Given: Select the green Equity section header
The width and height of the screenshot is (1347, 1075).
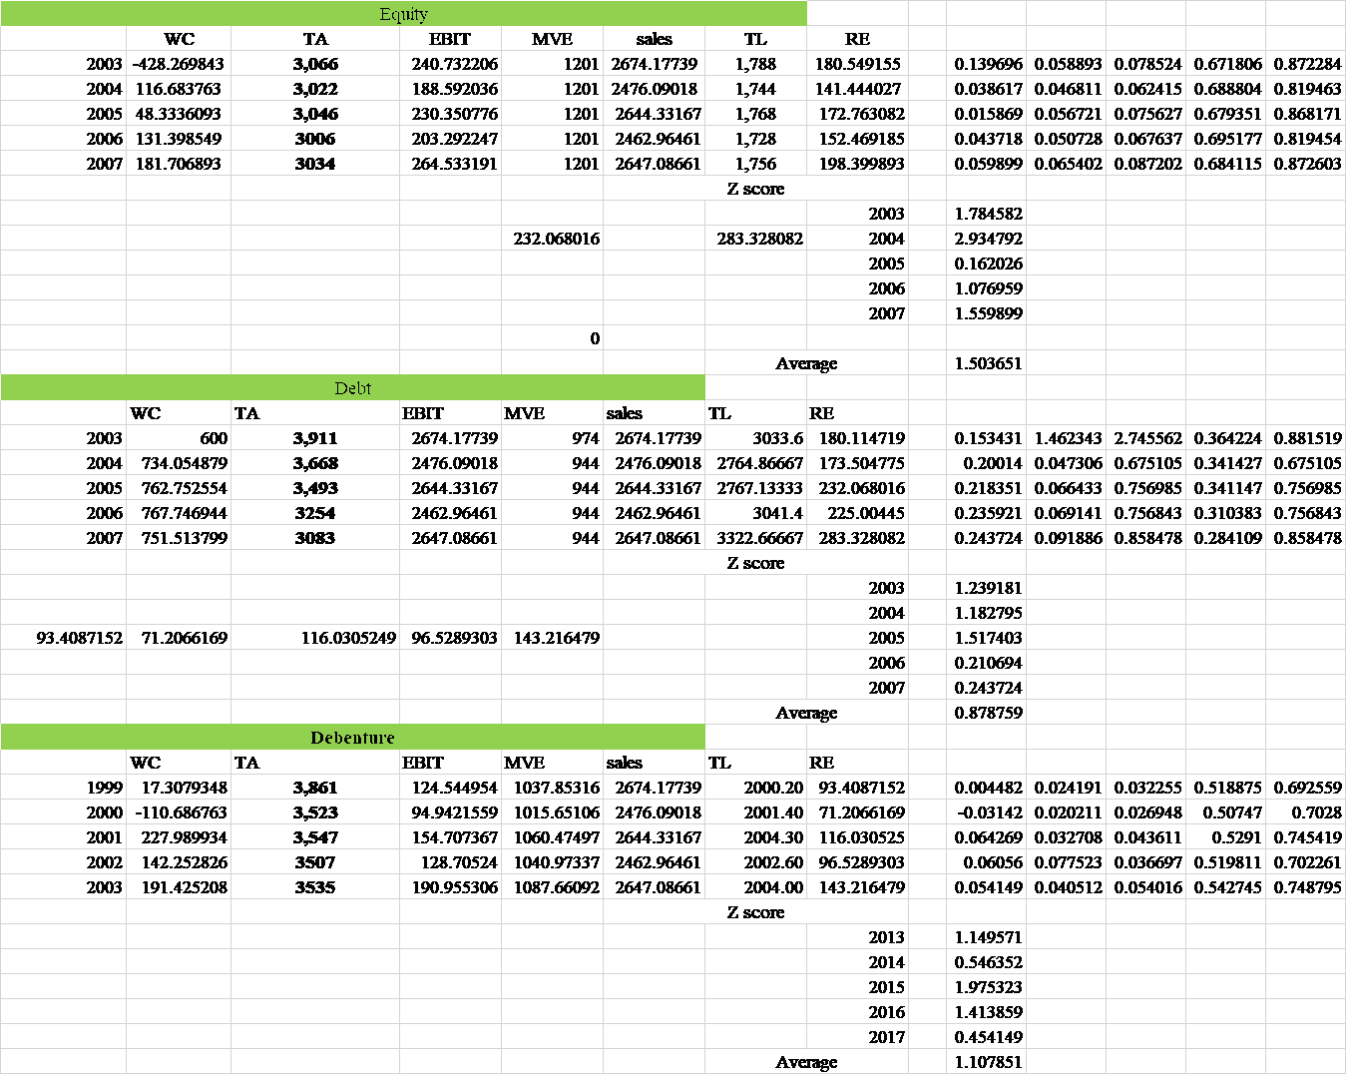Looking at the screenshot, I should (403, 14).
